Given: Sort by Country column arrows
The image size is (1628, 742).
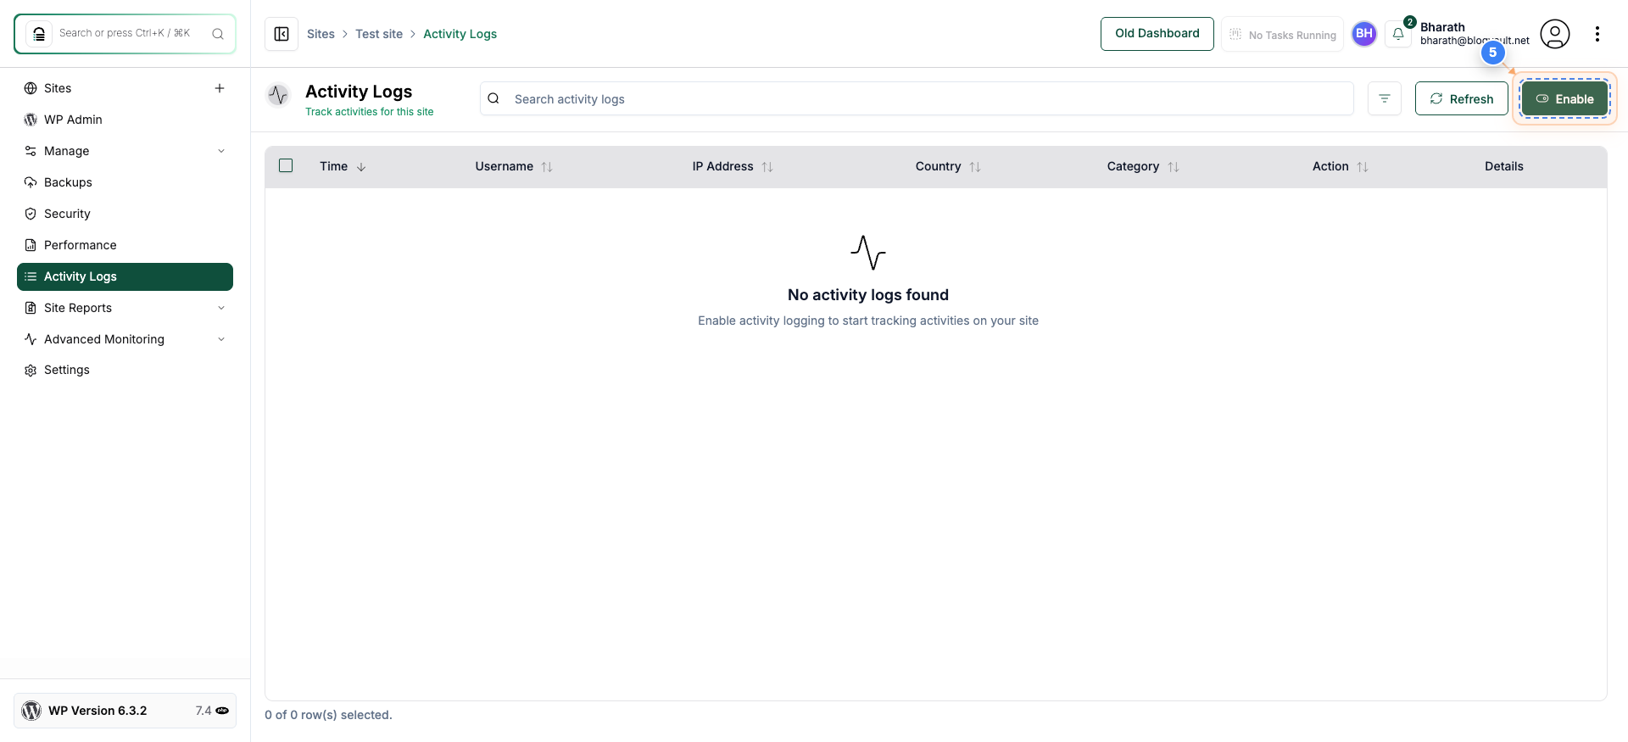Looking at the screenshot, I should [975, 167].
